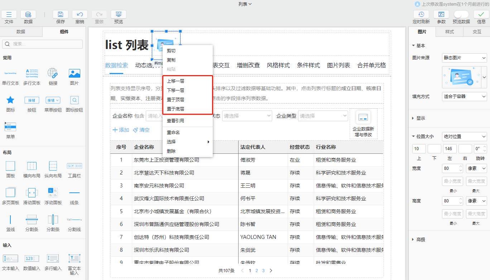Viewport: 490px width, 280px height.
Task: Click the 撤销 (Undo) toolbar icon
Action: [80, 15]
